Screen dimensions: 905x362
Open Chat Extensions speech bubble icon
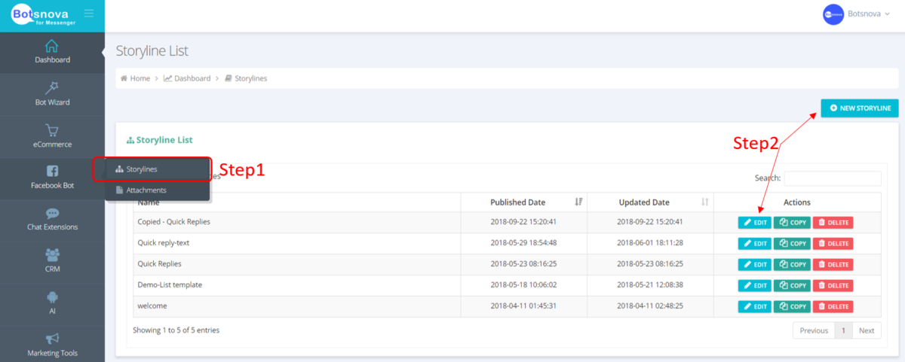tap(52, 214)
